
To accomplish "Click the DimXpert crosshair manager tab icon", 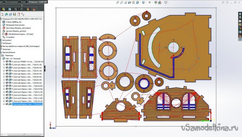I will 22,9.
